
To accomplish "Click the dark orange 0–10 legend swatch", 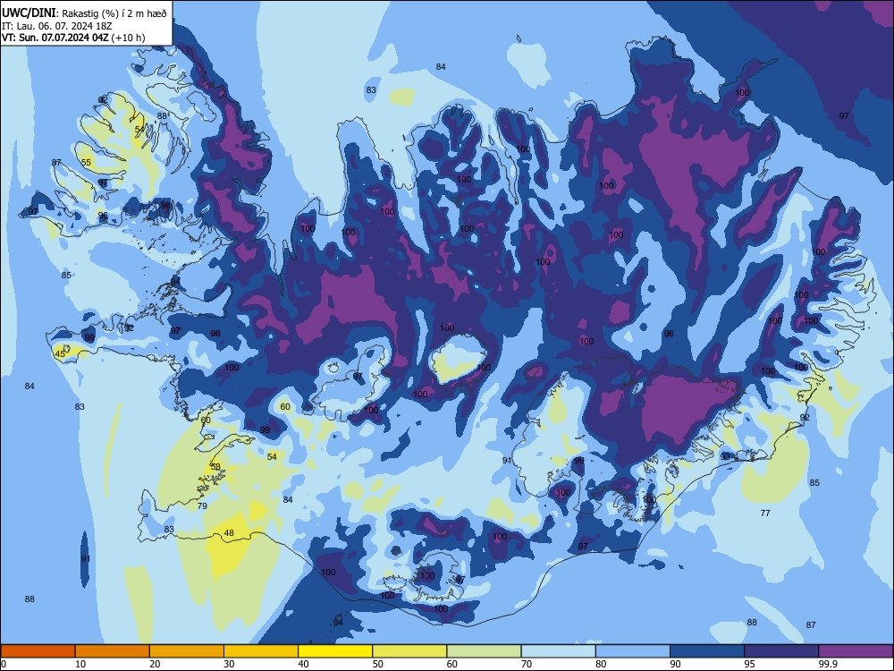I will click(x=38, y=651).
